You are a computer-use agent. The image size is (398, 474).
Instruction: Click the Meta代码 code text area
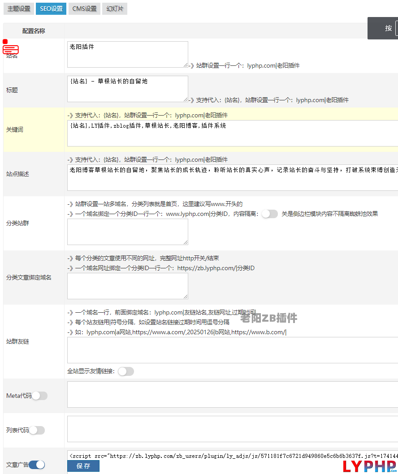[x=233, y=395]
